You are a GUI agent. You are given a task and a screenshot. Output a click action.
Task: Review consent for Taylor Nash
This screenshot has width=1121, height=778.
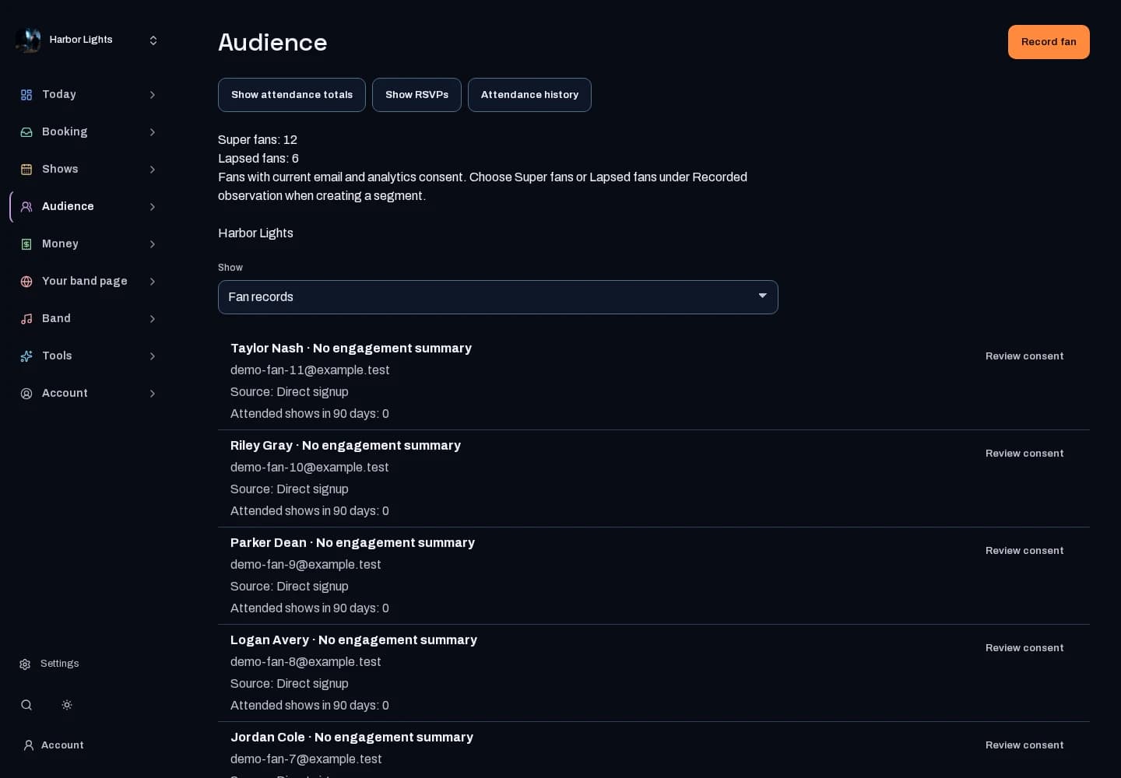pyautogui.click(x=1024, y=356)
